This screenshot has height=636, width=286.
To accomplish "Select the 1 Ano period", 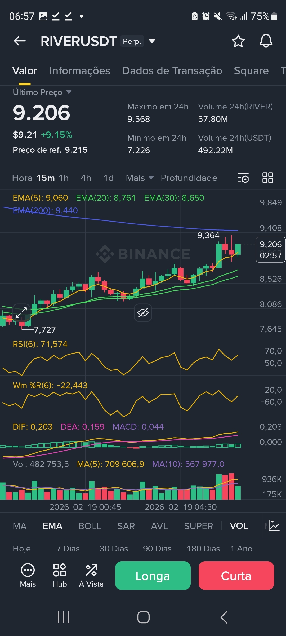I will [241, 549].
